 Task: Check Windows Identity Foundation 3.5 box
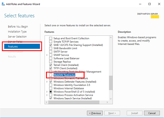51,85
